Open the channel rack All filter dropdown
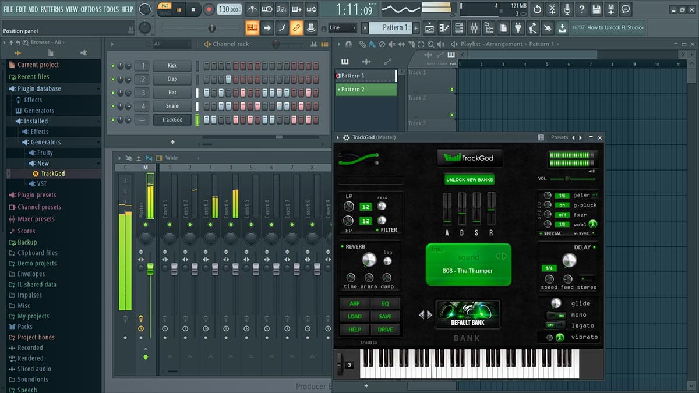 tap(172, 44)
